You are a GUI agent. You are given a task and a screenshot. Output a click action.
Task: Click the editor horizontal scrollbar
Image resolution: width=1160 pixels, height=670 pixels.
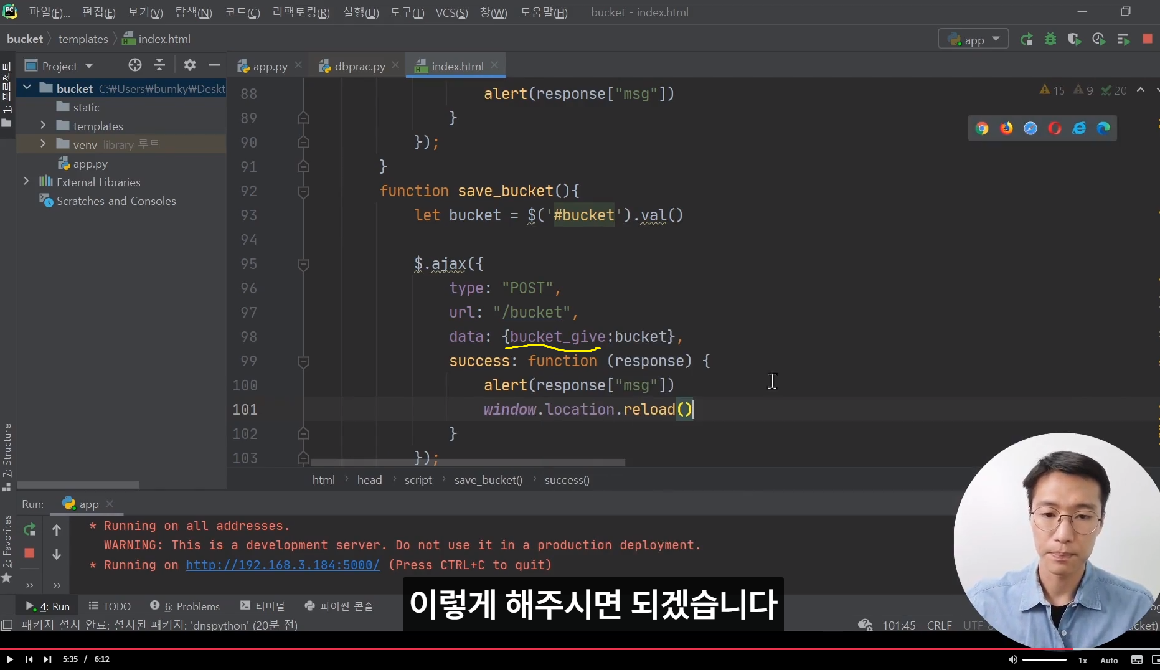click(x=467, y=463)
